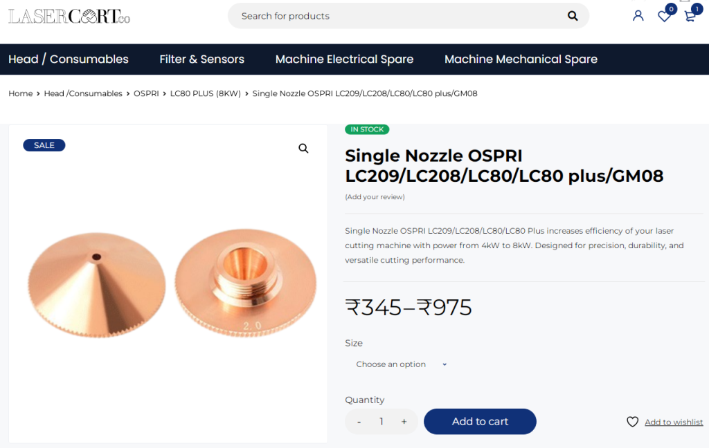This screenshot has width=709, height=448.
Task: Open the wishlist heart icon in header
Action: [664, 16]
